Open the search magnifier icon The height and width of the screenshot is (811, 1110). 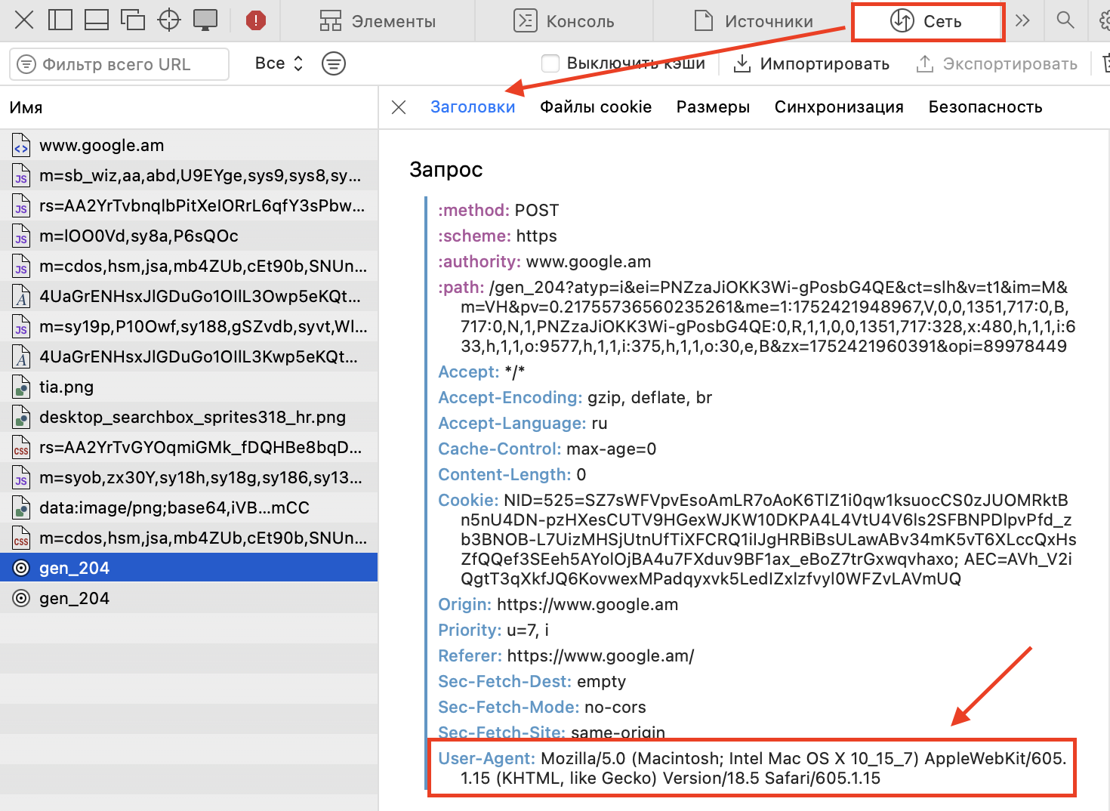click(1065, 20)
